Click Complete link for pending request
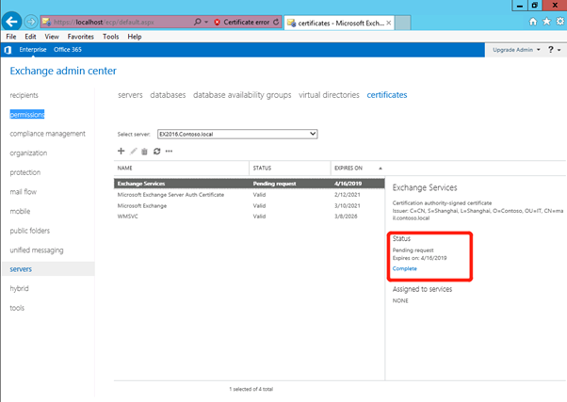 click(405, 268)
